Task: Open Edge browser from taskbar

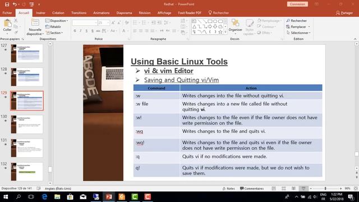Action: (44, 197)
